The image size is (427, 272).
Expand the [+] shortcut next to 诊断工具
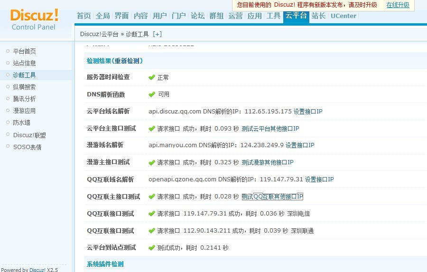[157, 34]
